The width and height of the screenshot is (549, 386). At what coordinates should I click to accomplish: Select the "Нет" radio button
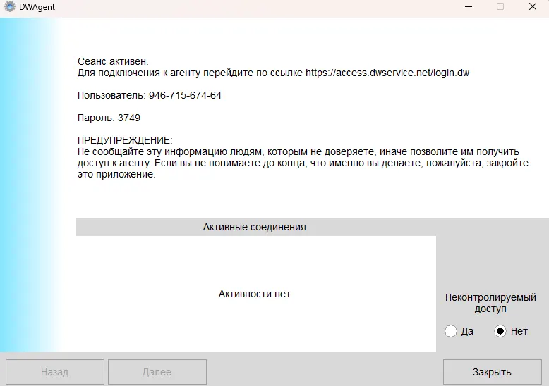point(500,331)
